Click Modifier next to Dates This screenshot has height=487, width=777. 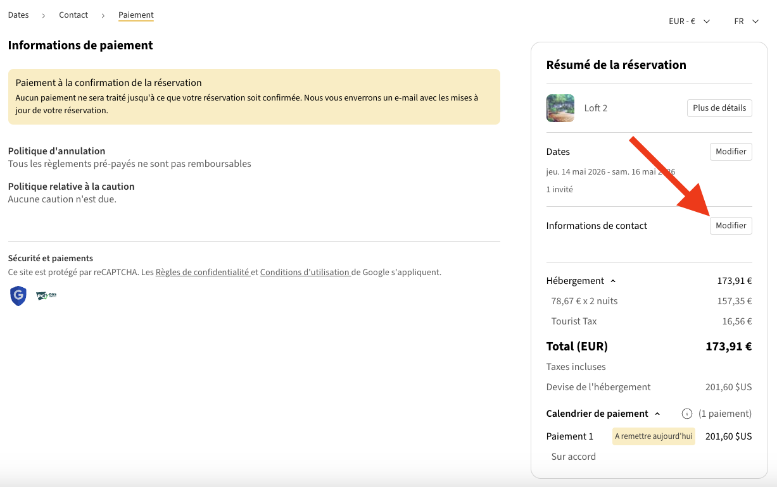(x=731, y=152)
